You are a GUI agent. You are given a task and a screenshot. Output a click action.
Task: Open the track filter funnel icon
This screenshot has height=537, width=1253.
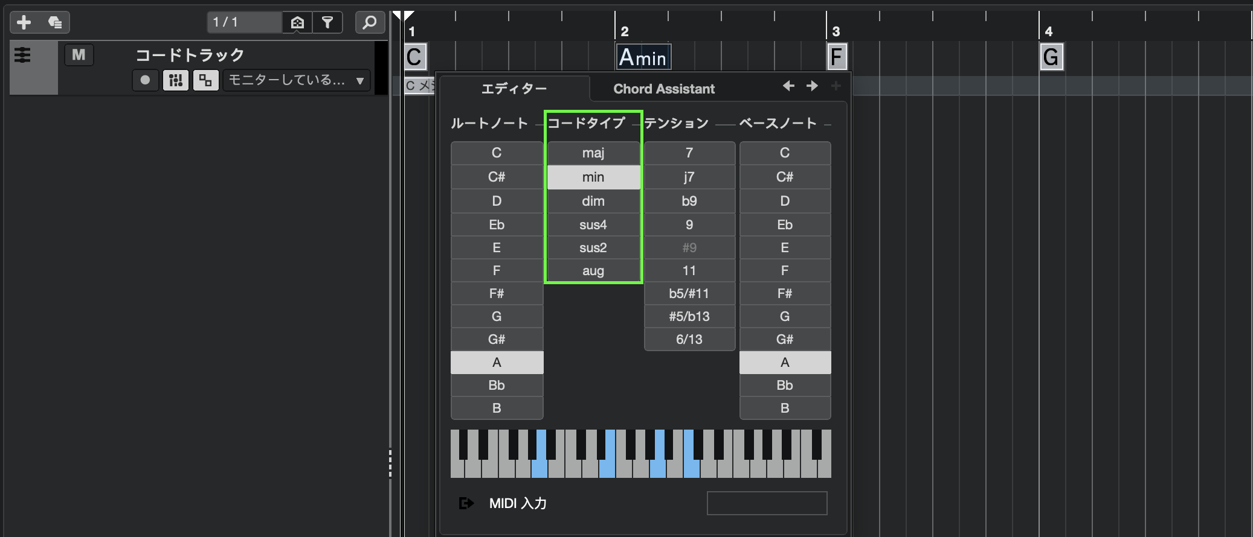327,23
